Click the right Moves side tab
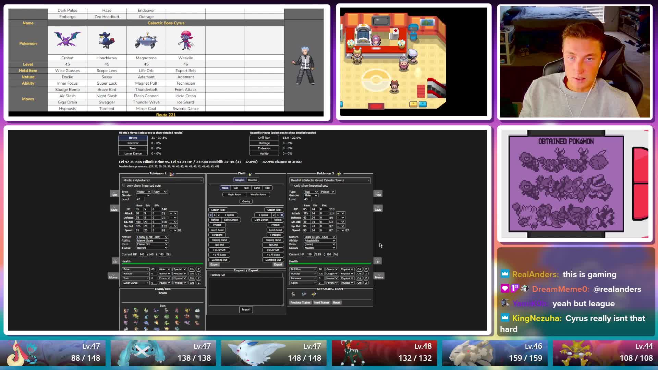Viewport: 658px width, 370px height. click(379, 276)
